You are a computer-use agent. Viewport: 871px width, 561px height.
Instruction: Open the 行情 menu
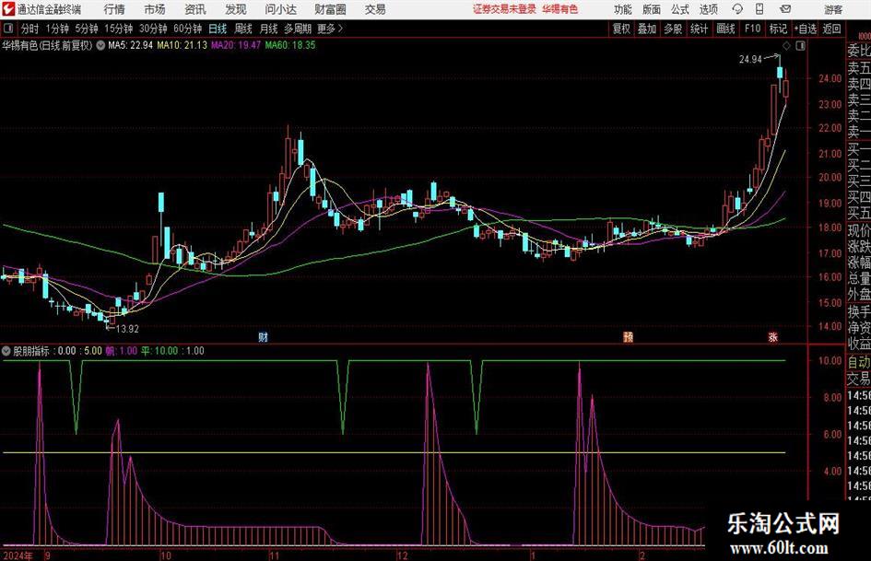coord(114,9)
